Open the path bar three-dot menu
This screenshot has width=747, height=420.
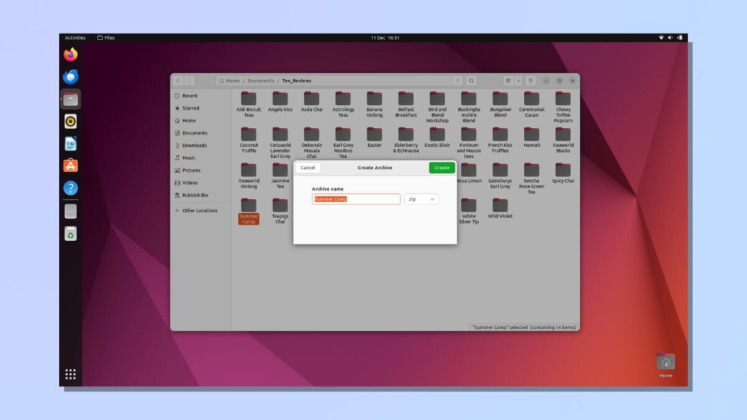tap(458, 80)
